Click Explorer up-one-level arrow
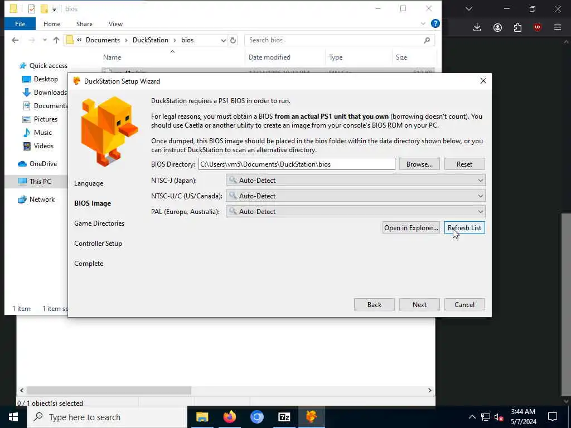 (x=56, y=40)
